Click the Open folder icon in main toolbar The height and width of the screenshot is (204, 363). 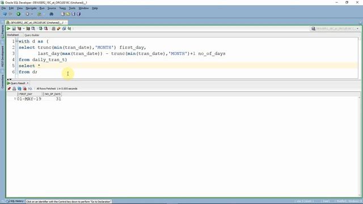tap(68, 14)
